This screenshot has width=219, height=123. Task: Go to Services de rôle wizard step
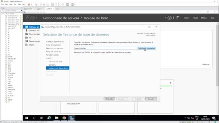point(55,61)
